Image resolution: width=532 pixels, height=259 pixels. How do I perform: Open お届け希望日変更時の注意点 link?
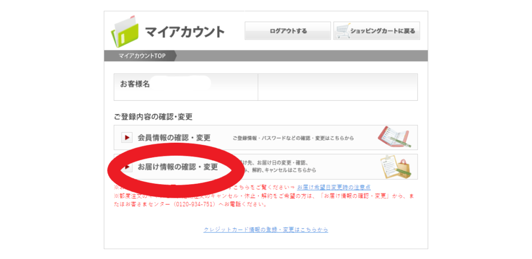(334, 187)
